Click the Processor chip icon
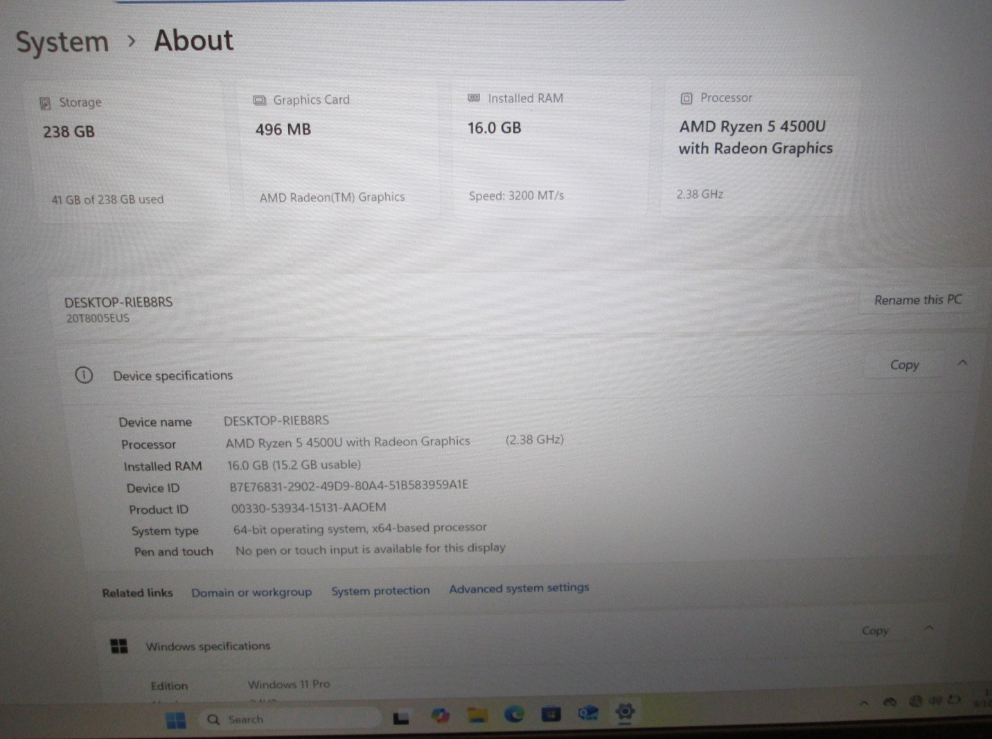The width and height of the screenshot is (992, 739). point(687,98)
